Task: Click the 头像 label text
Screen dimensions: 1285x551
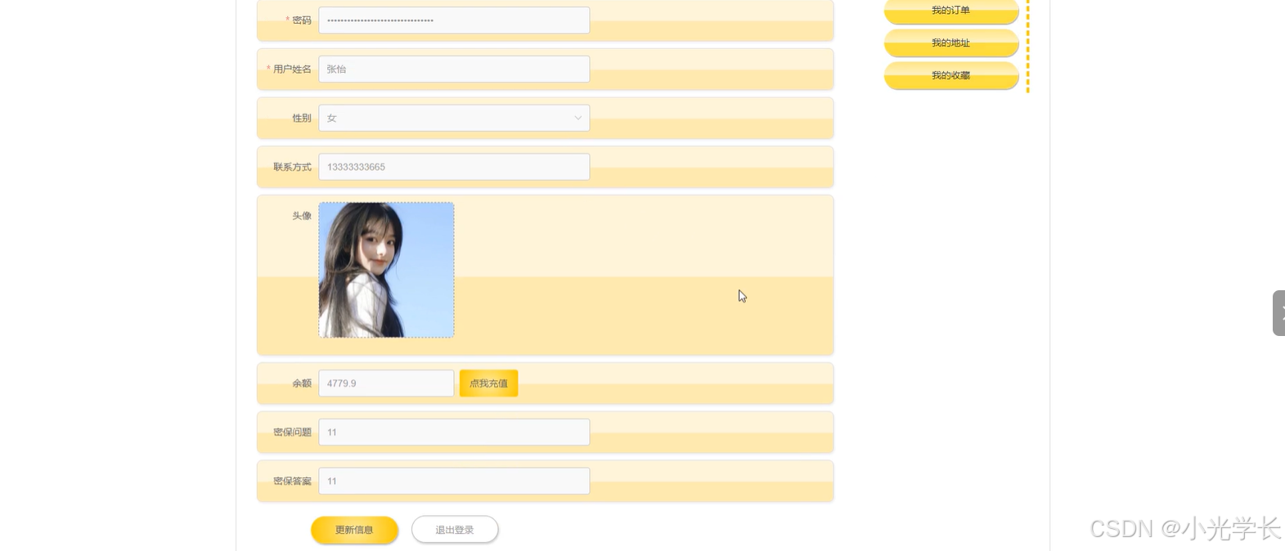Action: (x=302, y=216)
